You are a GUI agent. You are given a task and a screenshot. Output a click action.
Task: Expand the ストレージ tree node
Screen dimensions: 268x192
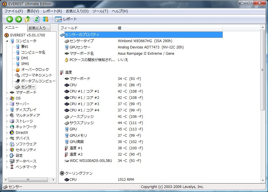(7, 121)
